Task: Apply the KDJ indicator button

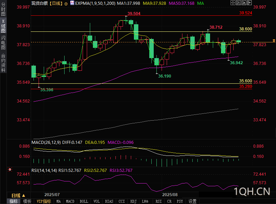Action: click(x=134, y=201)
